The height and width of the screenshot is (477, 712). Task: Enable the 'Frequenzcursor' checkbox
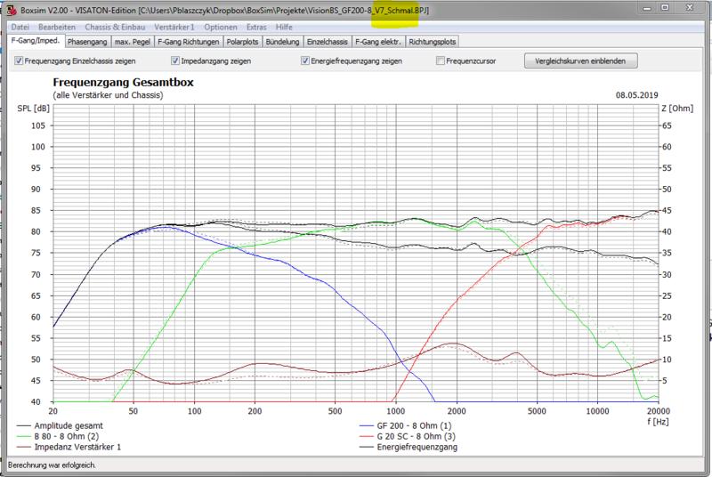point(441,61)
